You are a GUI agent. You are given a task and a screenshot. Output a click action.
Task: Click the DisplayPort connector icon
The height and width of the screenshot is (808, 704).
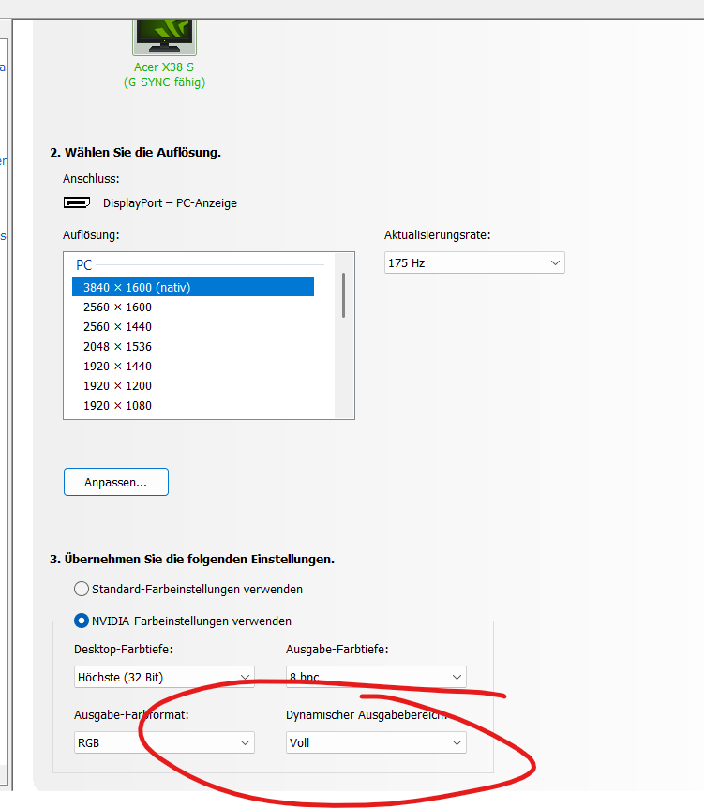pos(77,202)
